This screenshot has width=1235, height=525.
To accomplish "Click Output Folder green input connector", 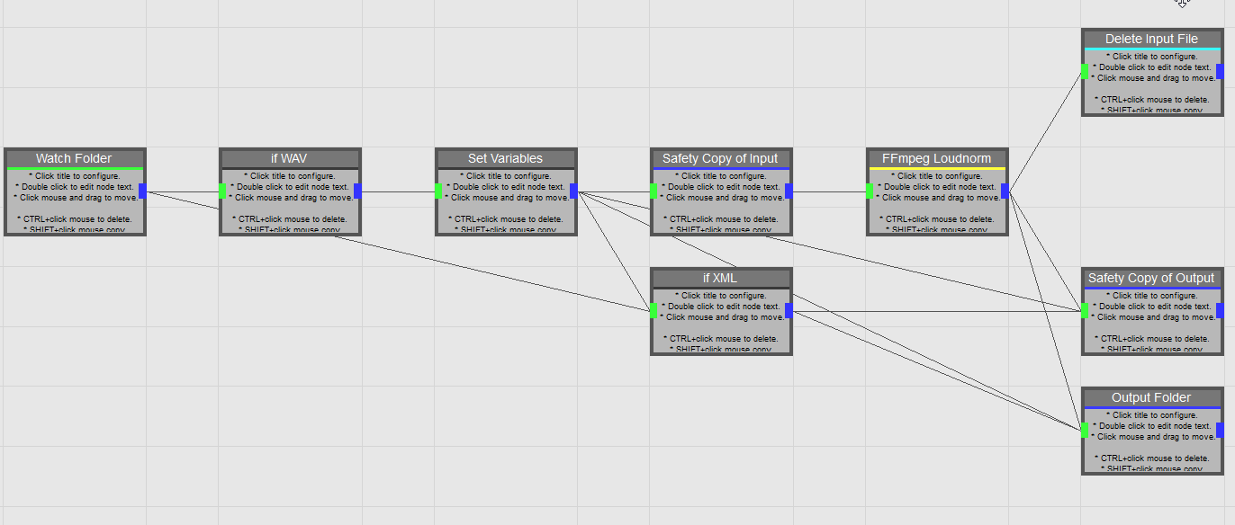I will pyautogui.click(x=1085, y=430).
